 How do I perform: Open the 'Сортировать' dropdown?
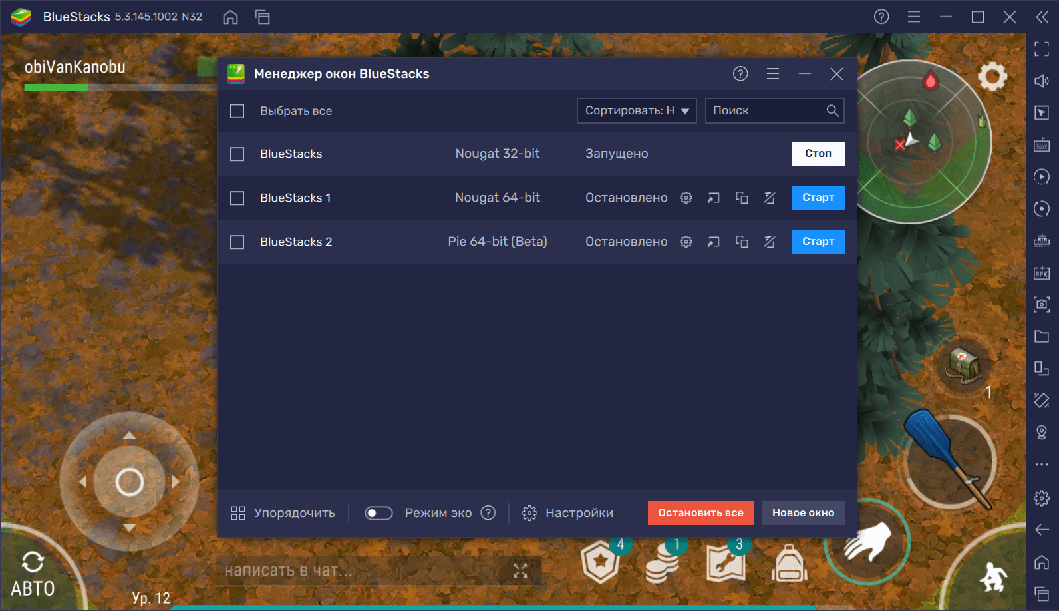point(637,110)
